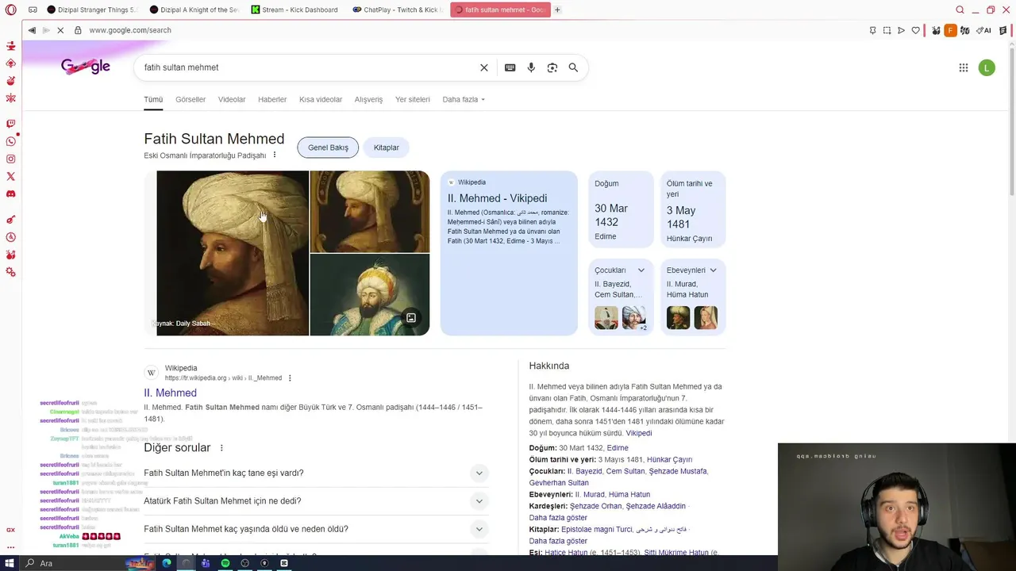Clear the Google search box text

484,67
